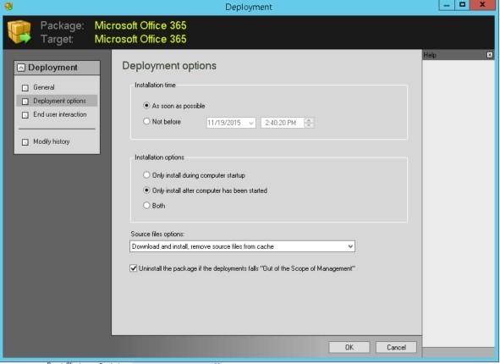Screen dimensions: 500x364
Task: Toggle Uninstall package if out of scope checkbox
Action: tap(134, 268)
